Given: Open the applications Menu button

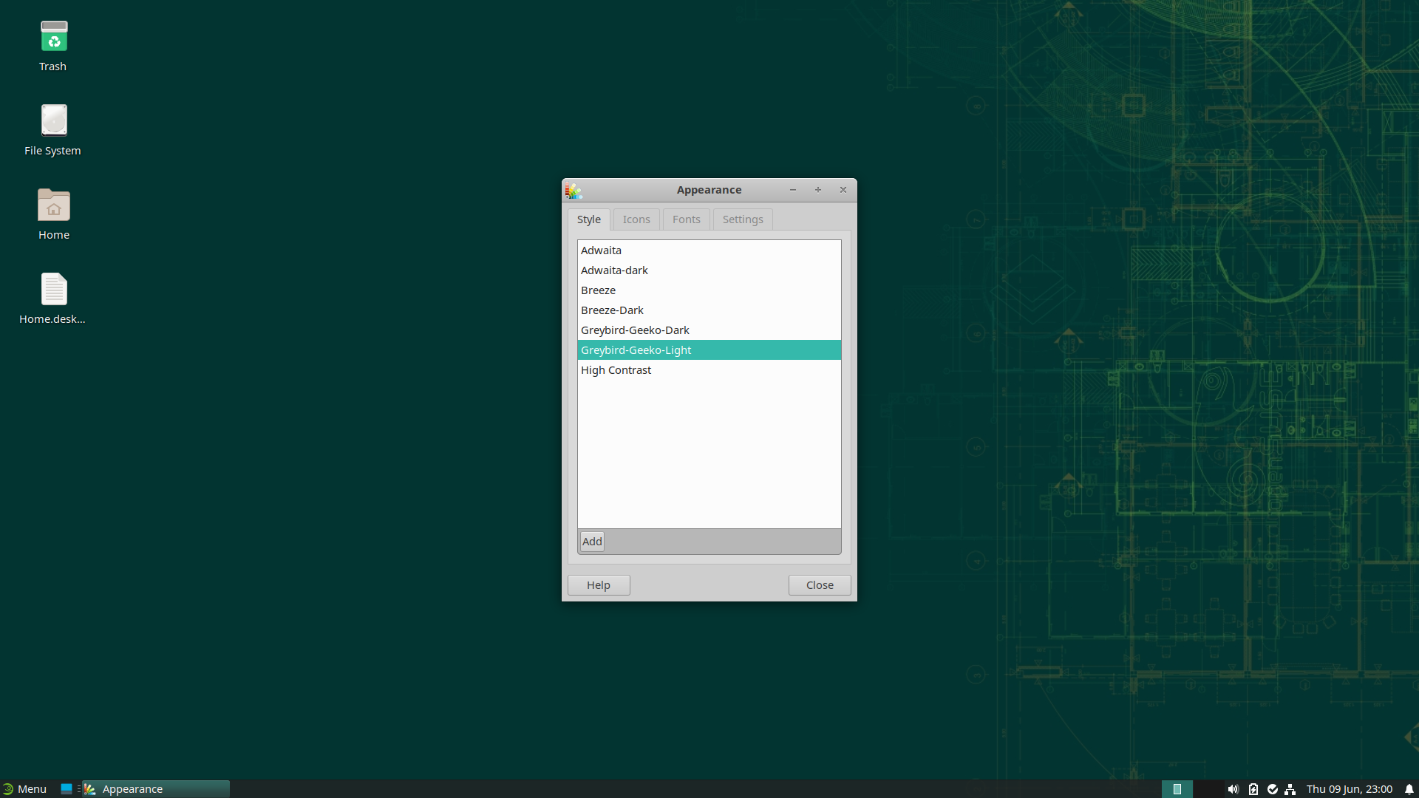Looking at the screenshot, I should [24, 789].
